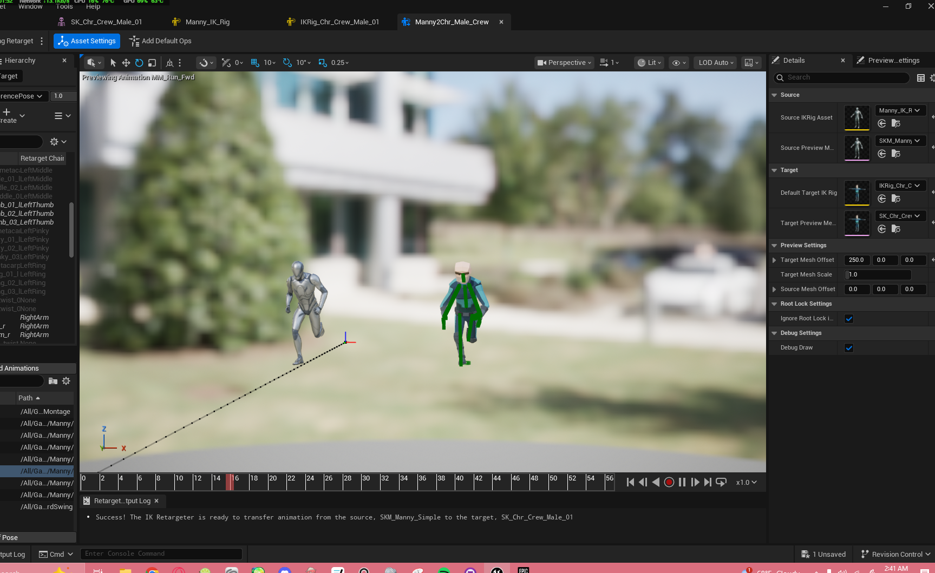Viewport: 935px width, 573px height.
Task: Jump to the last frame of animation
Action: [x=708, y=482]
